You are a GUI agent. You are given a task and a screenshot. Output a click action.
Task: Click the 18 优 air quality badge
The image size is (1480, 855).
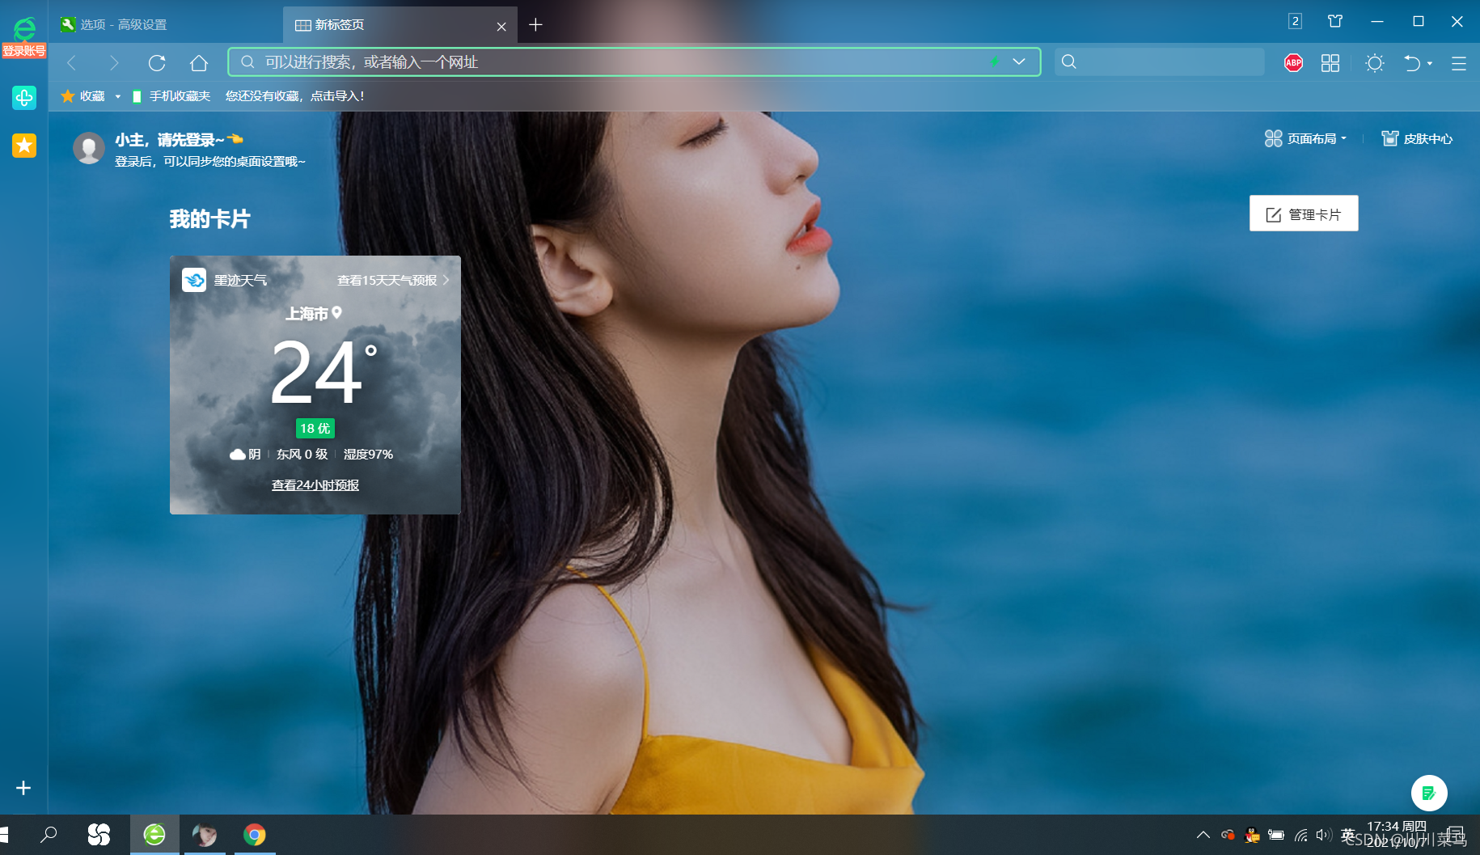(315, 428)
